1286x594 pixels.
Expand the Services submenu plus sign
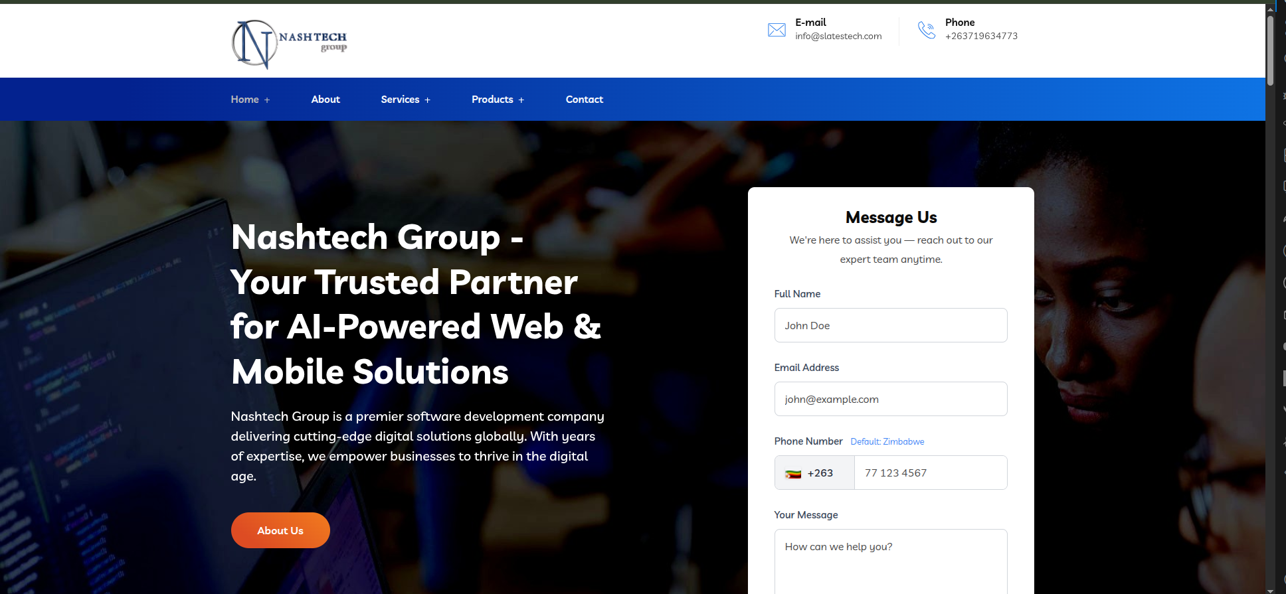pos(428,100)
